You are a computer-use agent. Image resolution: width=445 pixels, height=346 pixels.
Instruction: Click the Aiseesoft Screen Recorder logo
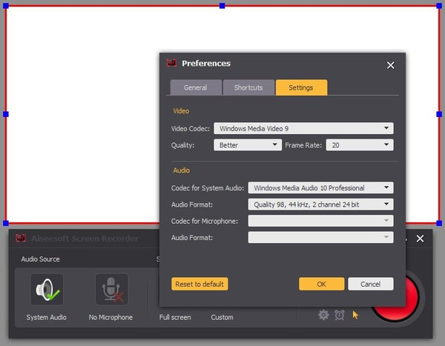pos(21,239)
